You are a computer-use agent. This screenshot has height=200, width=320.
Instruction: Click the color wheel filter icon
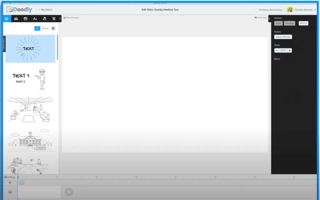pyautogui.click(x=53, y=28)
